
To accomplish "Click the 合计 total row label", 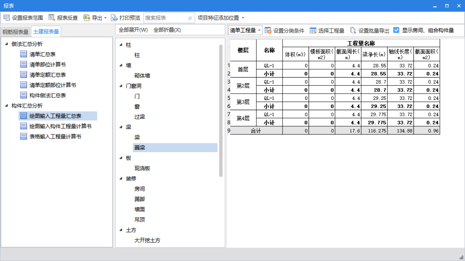I will (256, 130).
